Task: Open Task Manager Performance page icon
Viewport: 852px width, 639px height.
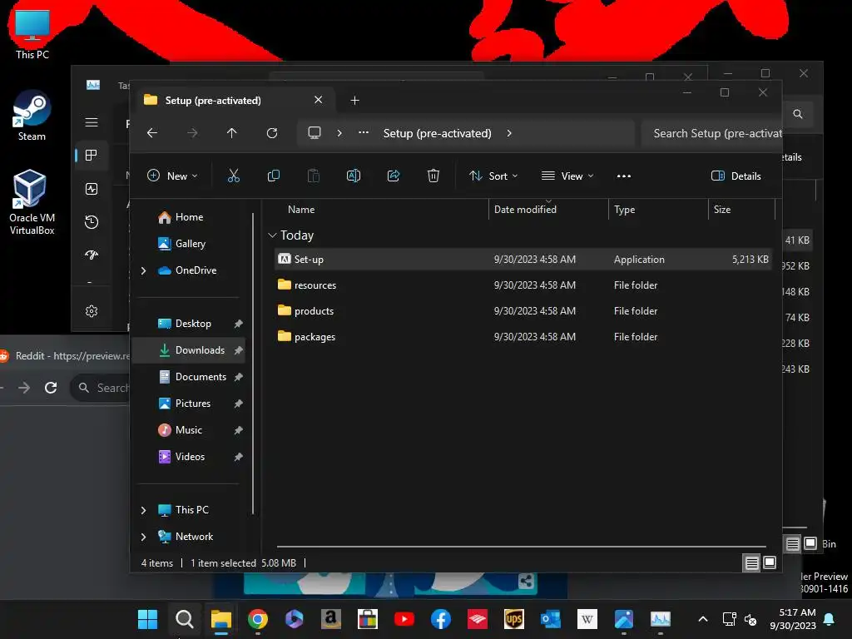Action: pyautogui.click(x=92, y=189)
